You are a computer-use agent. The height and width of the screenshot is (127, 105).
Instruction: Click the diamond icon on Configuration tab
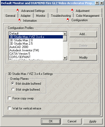coord(68,20)
